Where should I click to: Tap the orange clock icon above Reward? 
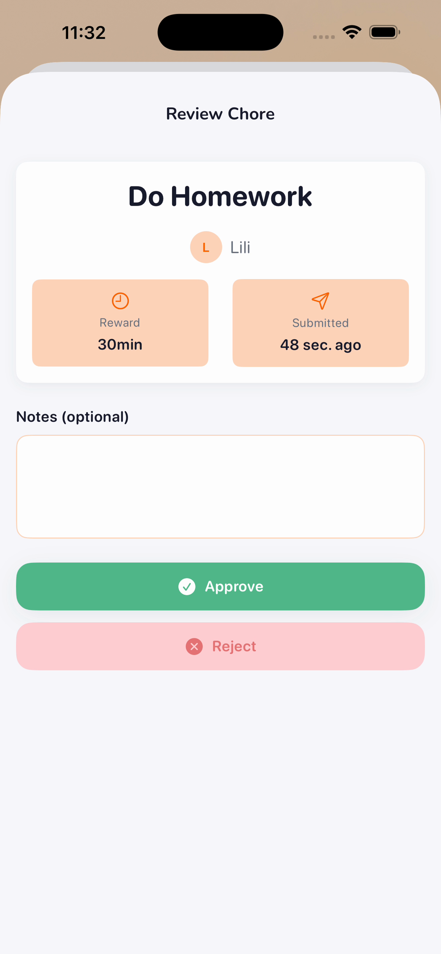(x=120, y=301)
